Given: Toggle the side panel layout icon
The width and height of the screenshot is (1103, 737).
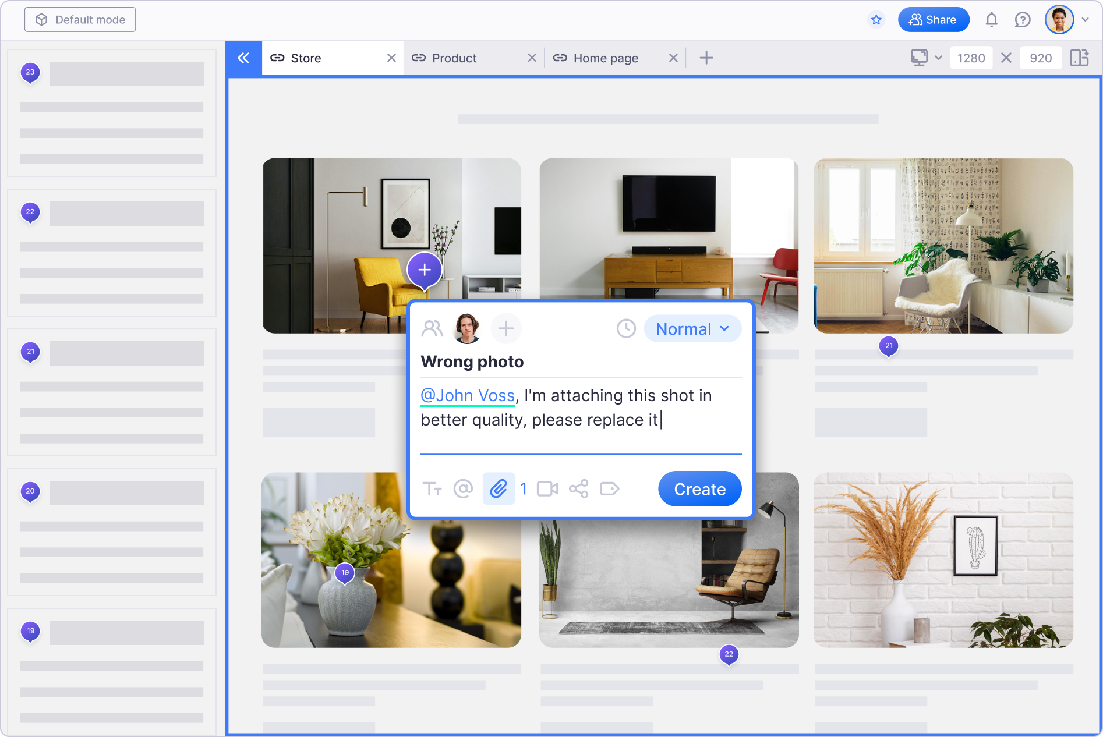Looking at the screenshot, I should pos(1079,58).
